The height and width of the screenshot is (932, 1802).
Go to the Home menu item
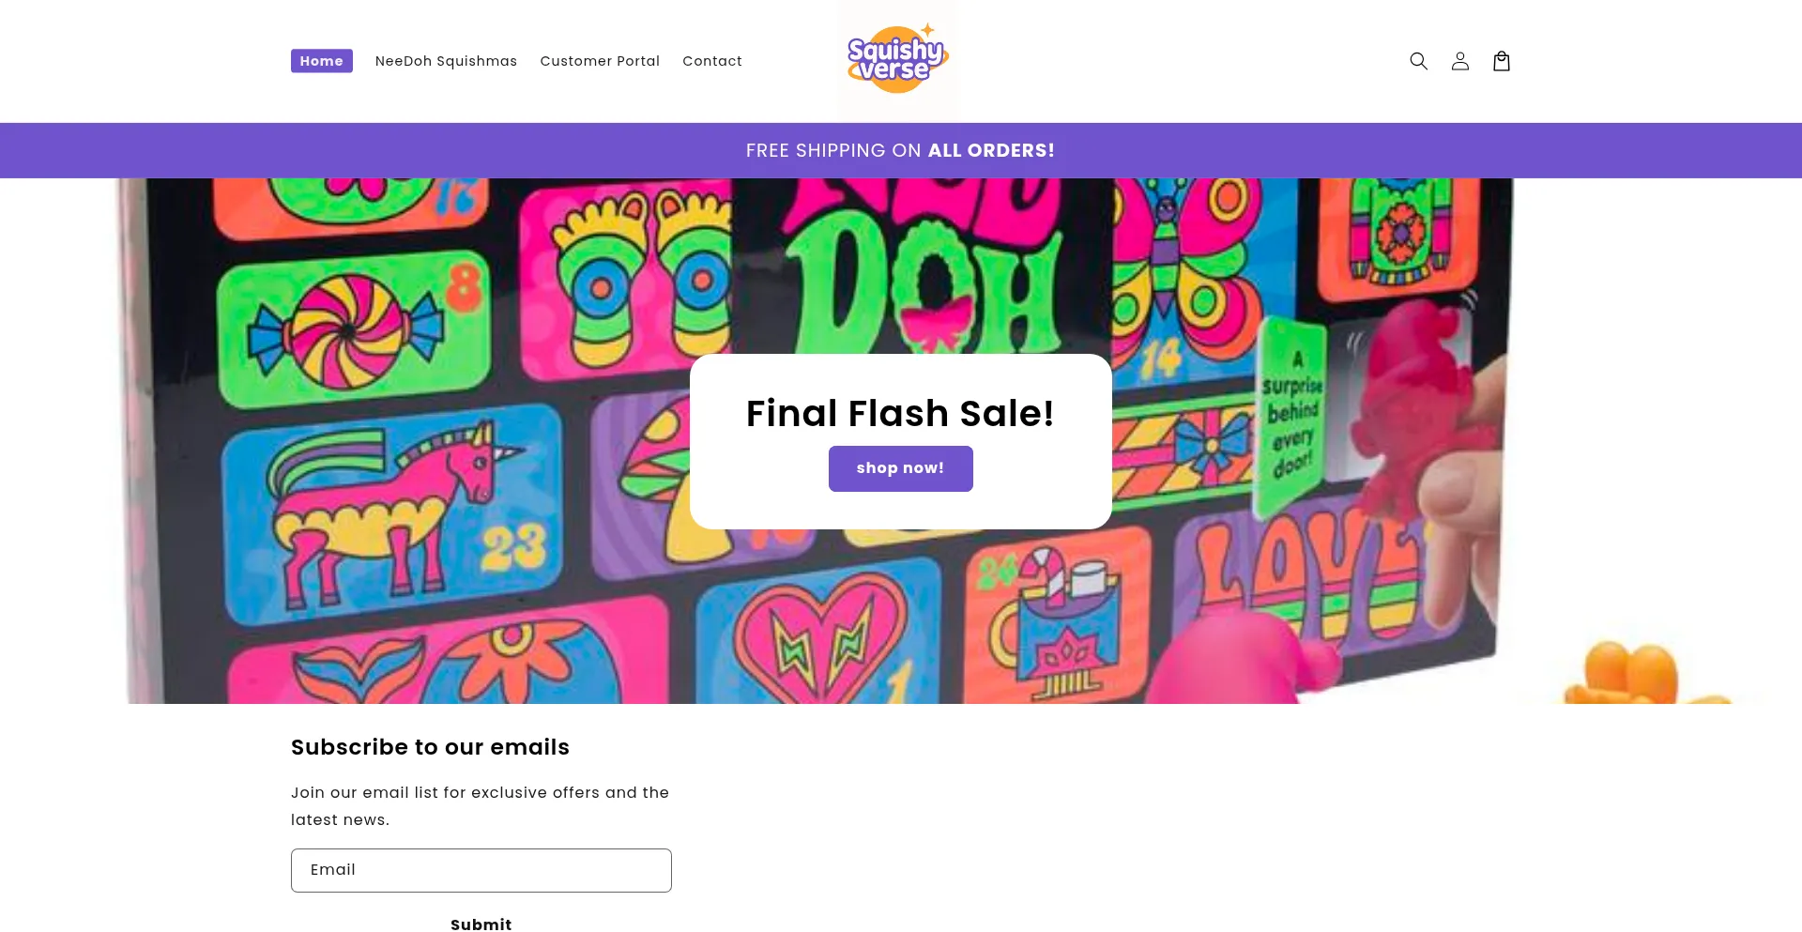322,61
